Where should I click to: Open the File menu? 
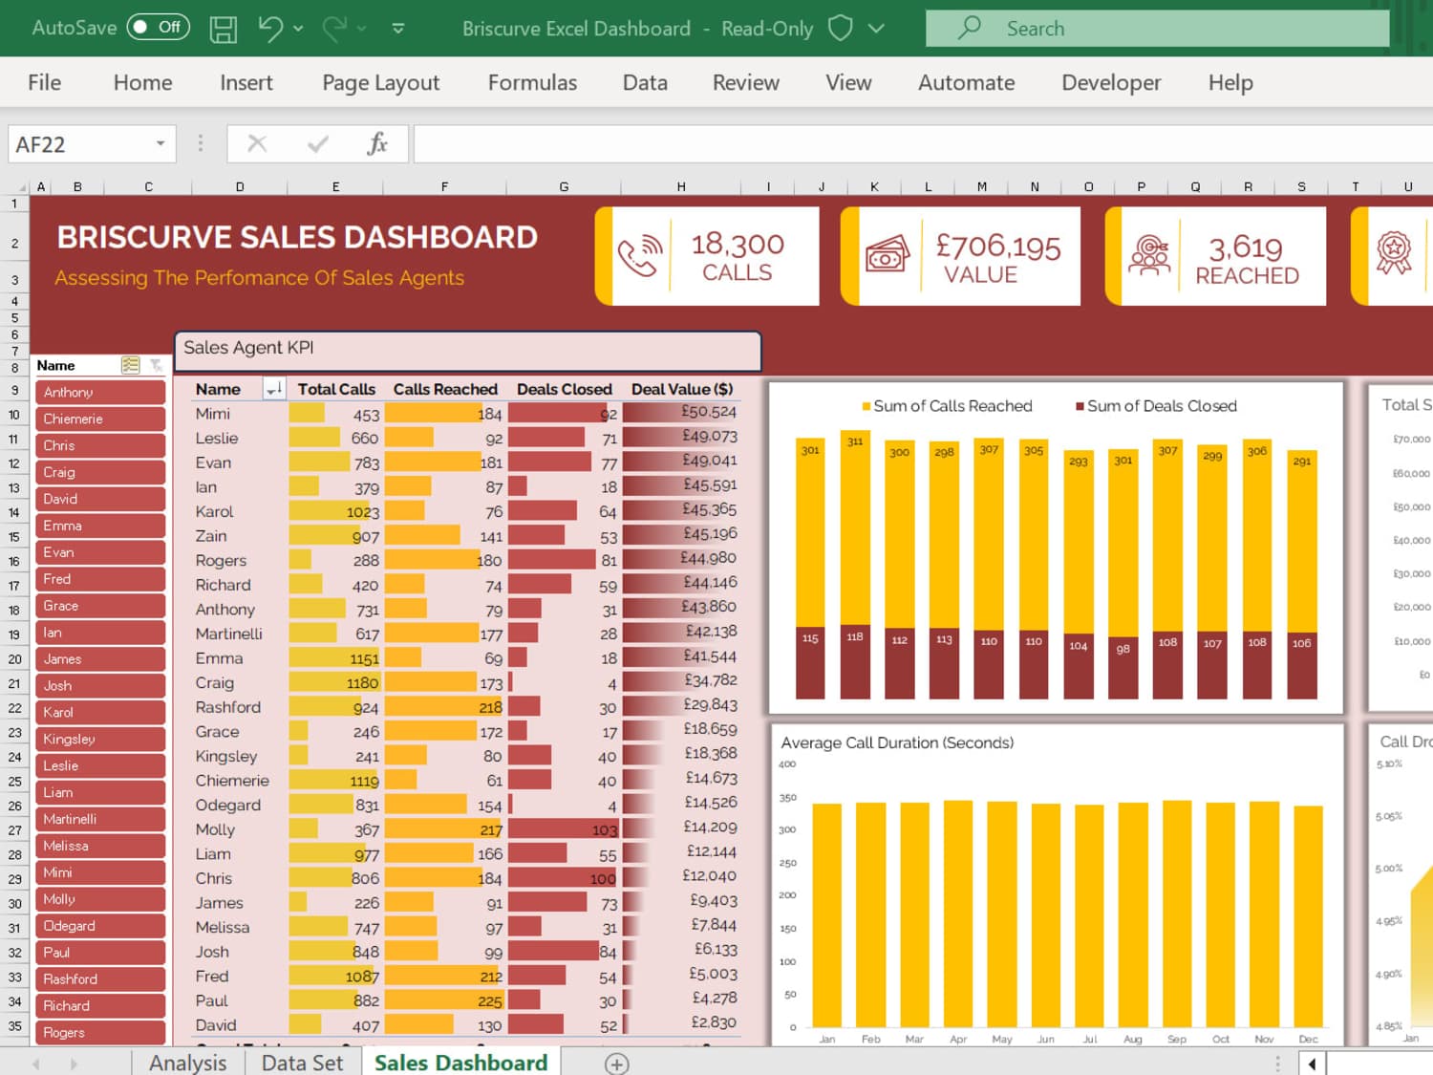pos(44,83)
